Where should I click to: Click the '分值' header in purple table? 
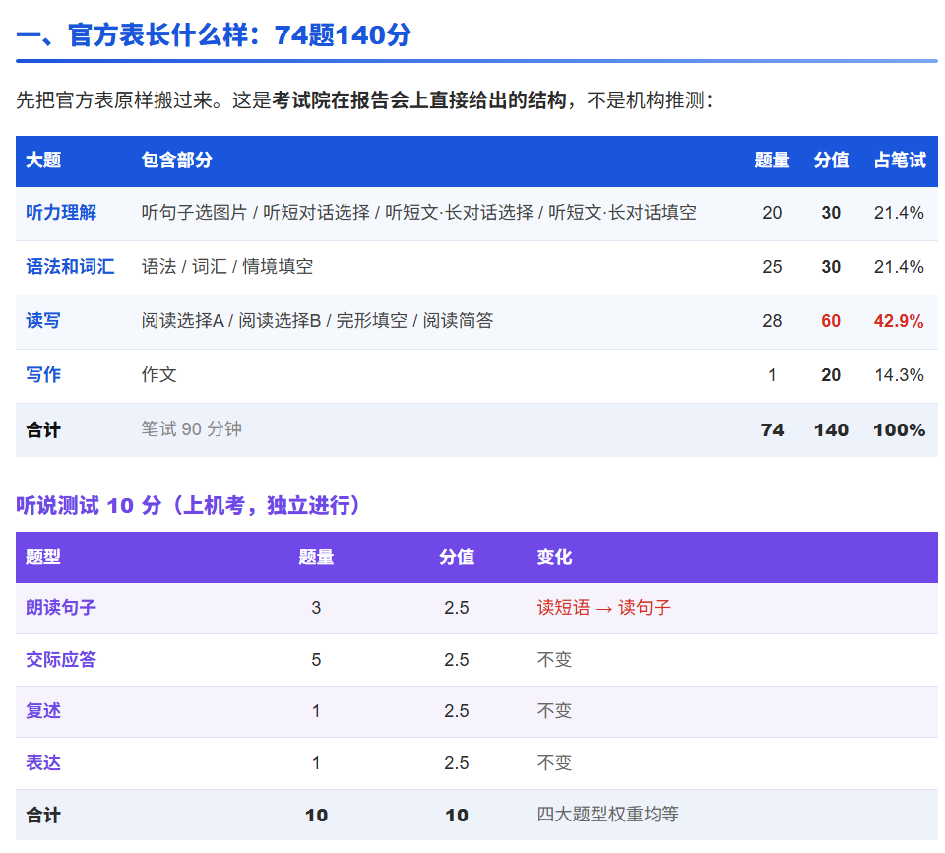click(x=457, y=557)
